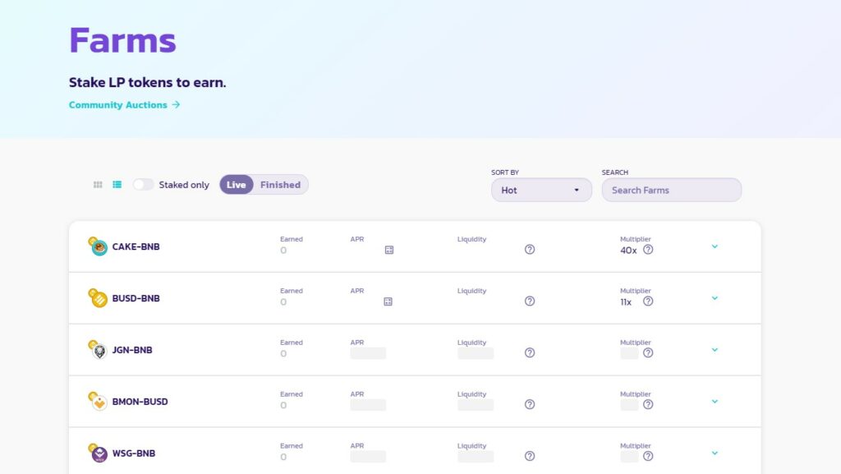The height and width of the screenshot is (474, 841).
Task: Open the Sort By Hot dropdown
Action: point(542,190)
